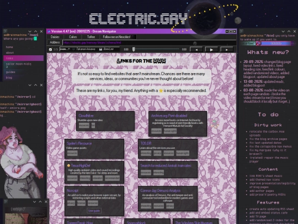Collapse the nav terminal panel with down chevron

point(30,31)
